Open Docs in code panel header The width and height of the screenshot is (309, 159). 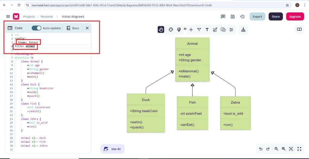click(73, 28)
